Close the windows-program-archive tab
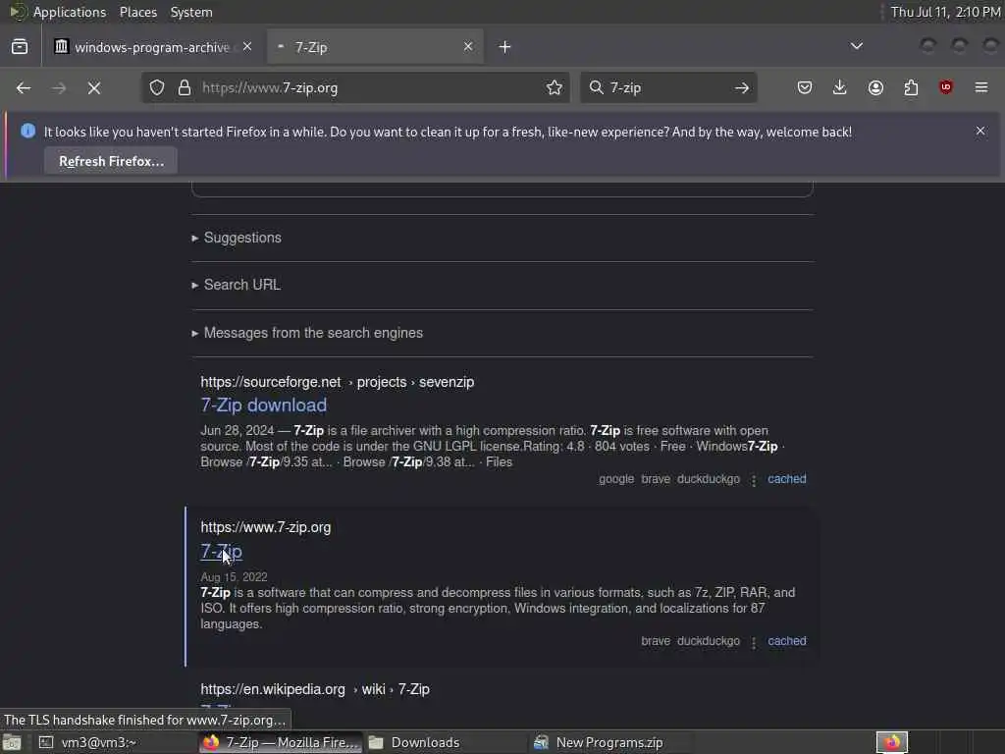Screen dimensions: 1005x754 (247, 47)
